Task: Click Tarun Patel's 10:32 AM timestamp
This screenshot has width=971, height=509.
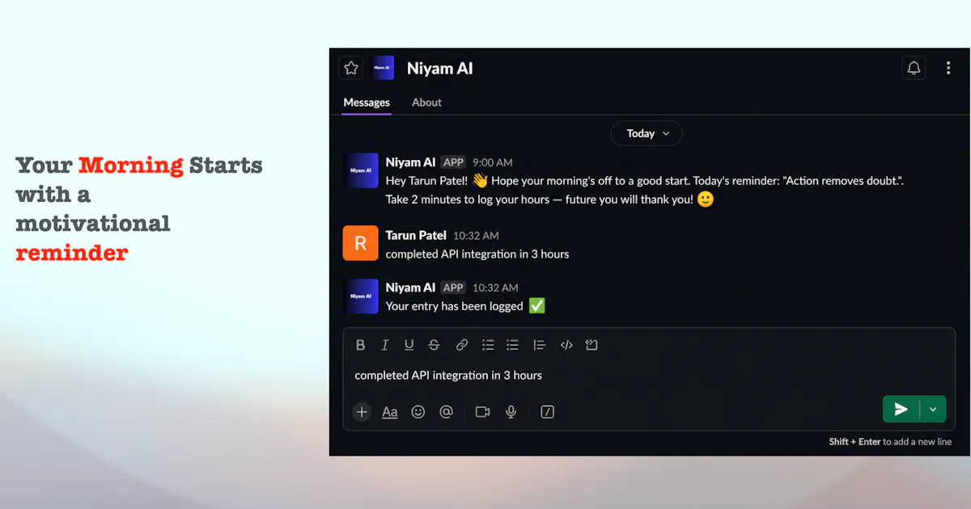Action: 476,236
